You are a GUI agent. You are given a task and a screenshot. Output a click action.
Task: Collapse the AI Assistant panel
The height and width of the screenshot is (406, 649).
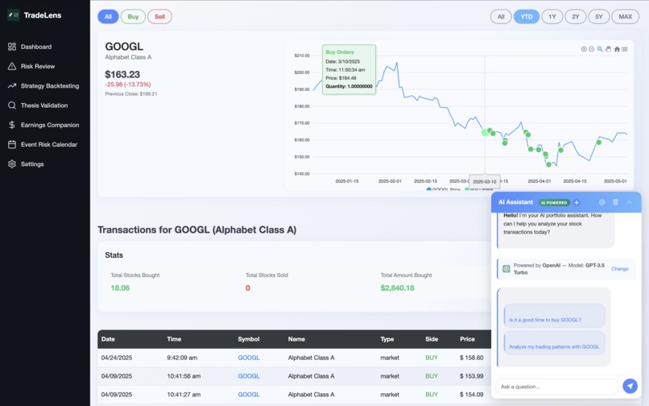pyautogui.click(x=629, y=202)
